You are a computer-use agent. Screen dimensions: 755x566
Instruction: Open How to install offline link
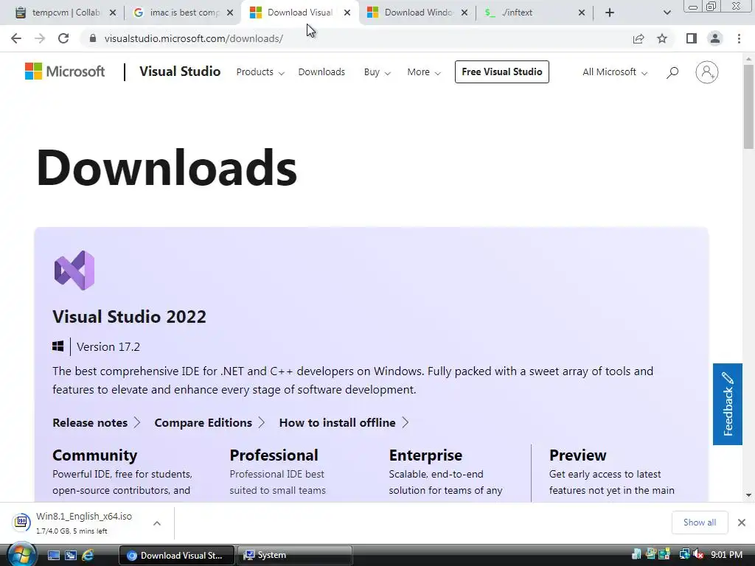tap(344, 422)
